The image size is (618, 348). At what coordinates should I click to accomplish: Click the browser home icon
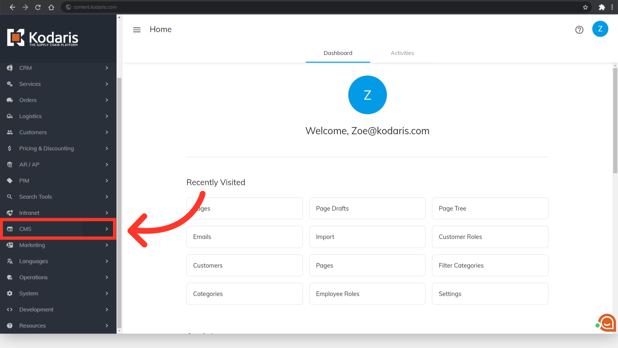click(x=51, y=7)
